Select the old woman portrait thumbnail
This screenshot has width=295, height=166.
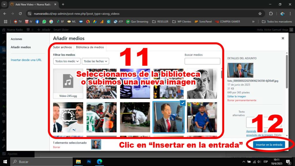[202, 84]
